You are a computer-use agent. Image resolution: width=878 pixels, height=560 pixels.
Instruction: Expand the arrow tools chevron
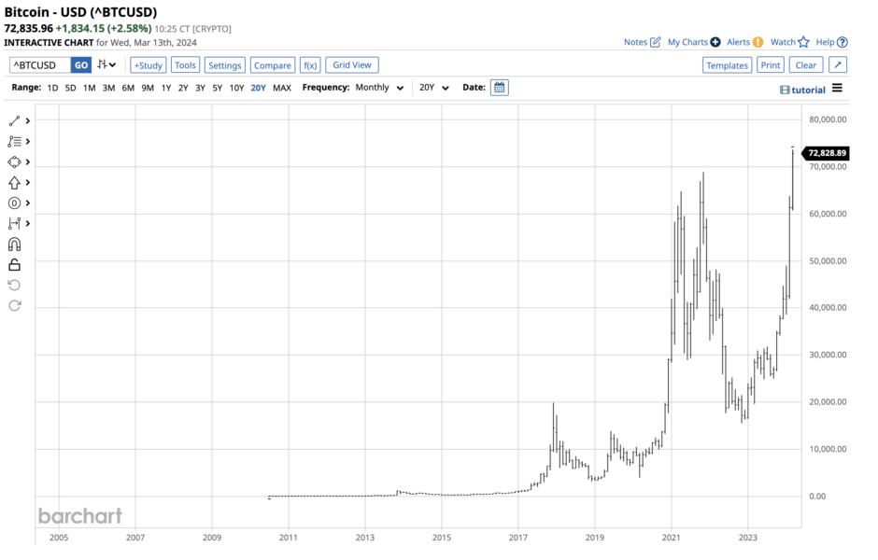(x=27, y=182)
